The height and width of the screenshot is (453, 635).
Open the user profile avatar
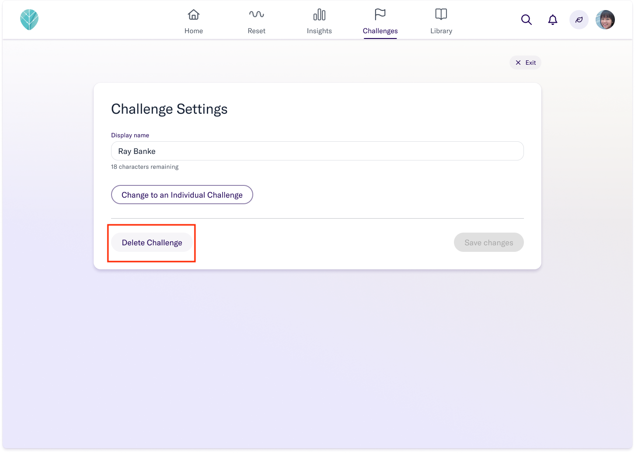(x=605, y=20)
